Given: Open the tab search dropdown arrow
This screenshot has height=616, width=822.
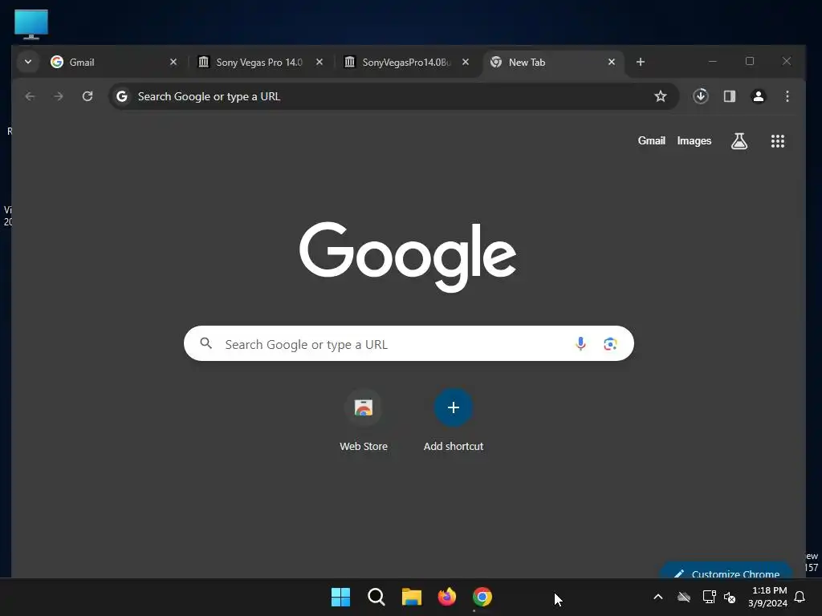Looking at the screenshot, I should [28, 62].
